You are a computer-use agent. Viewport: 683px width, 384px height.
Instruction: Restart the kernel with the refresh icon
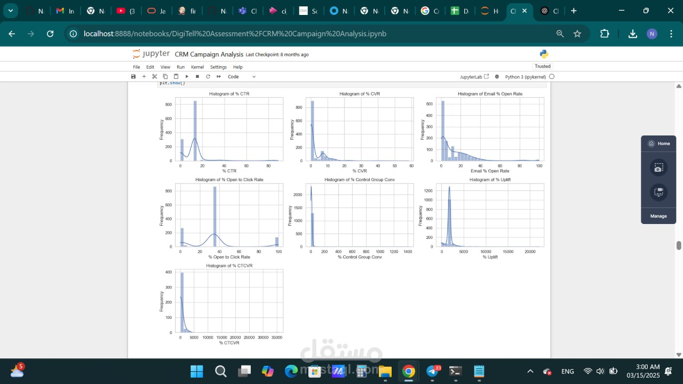point(208,76)
